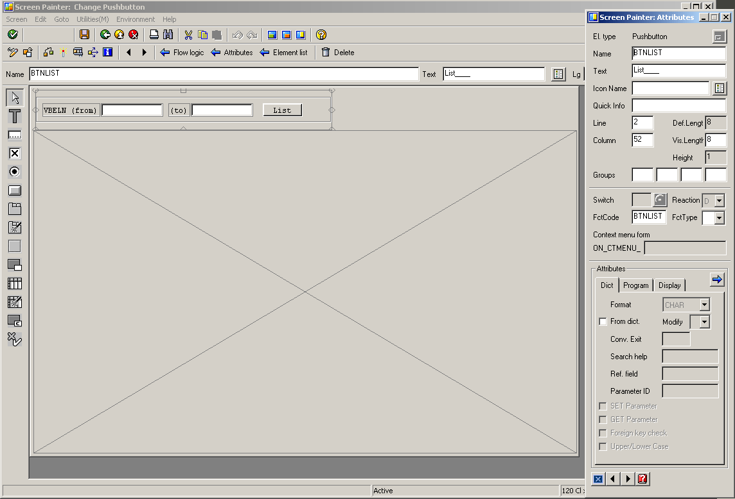
Task: Click the Name field in Attributes window
Action: coord(678,53)
